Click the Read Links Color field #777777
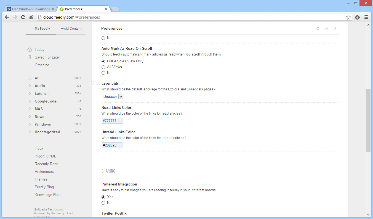The width and height of the screenshot is (373, 219). 112,121
